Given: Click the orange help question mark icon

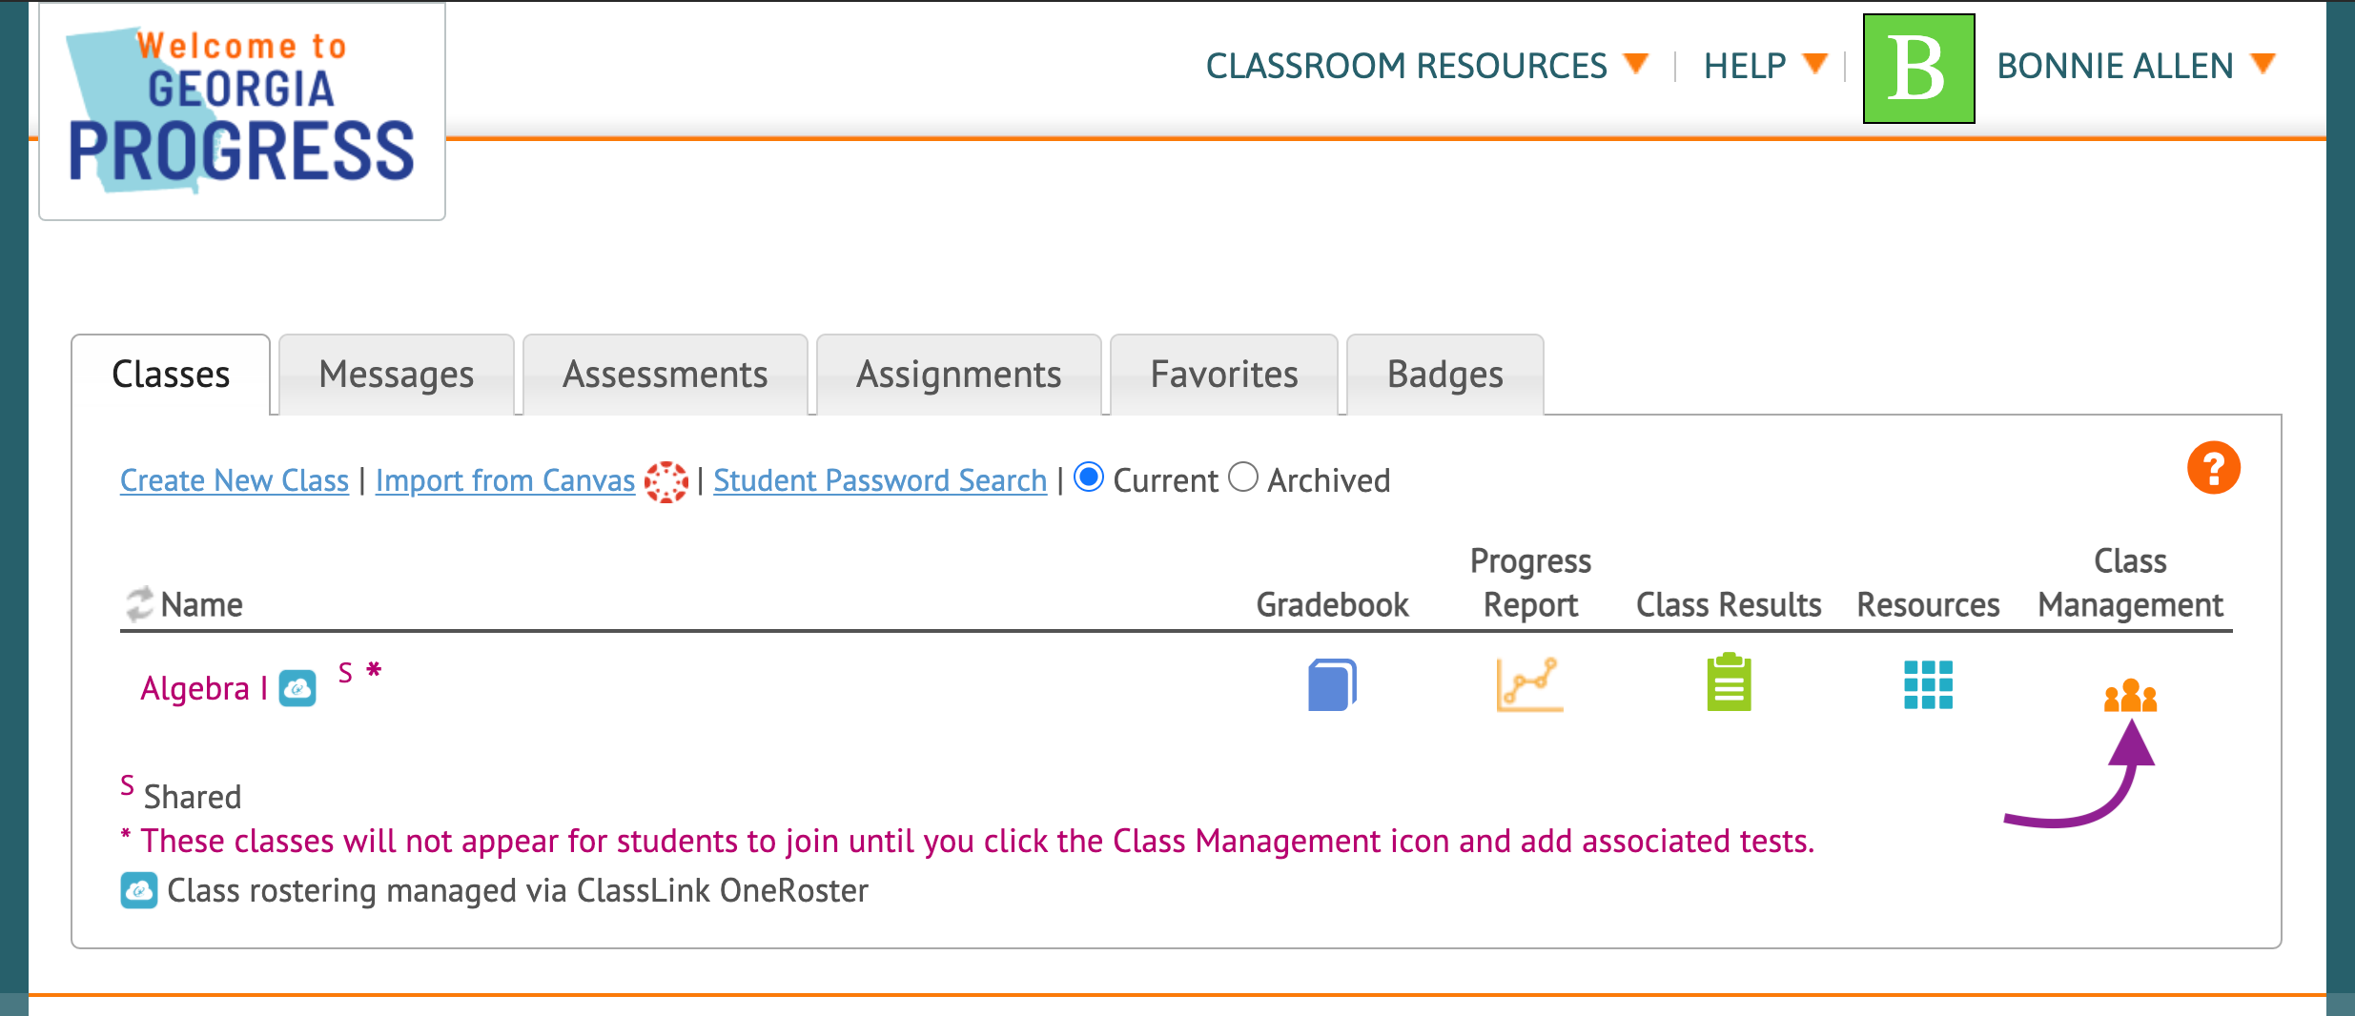Looking at the screenshot, I should click(2213, 468).
